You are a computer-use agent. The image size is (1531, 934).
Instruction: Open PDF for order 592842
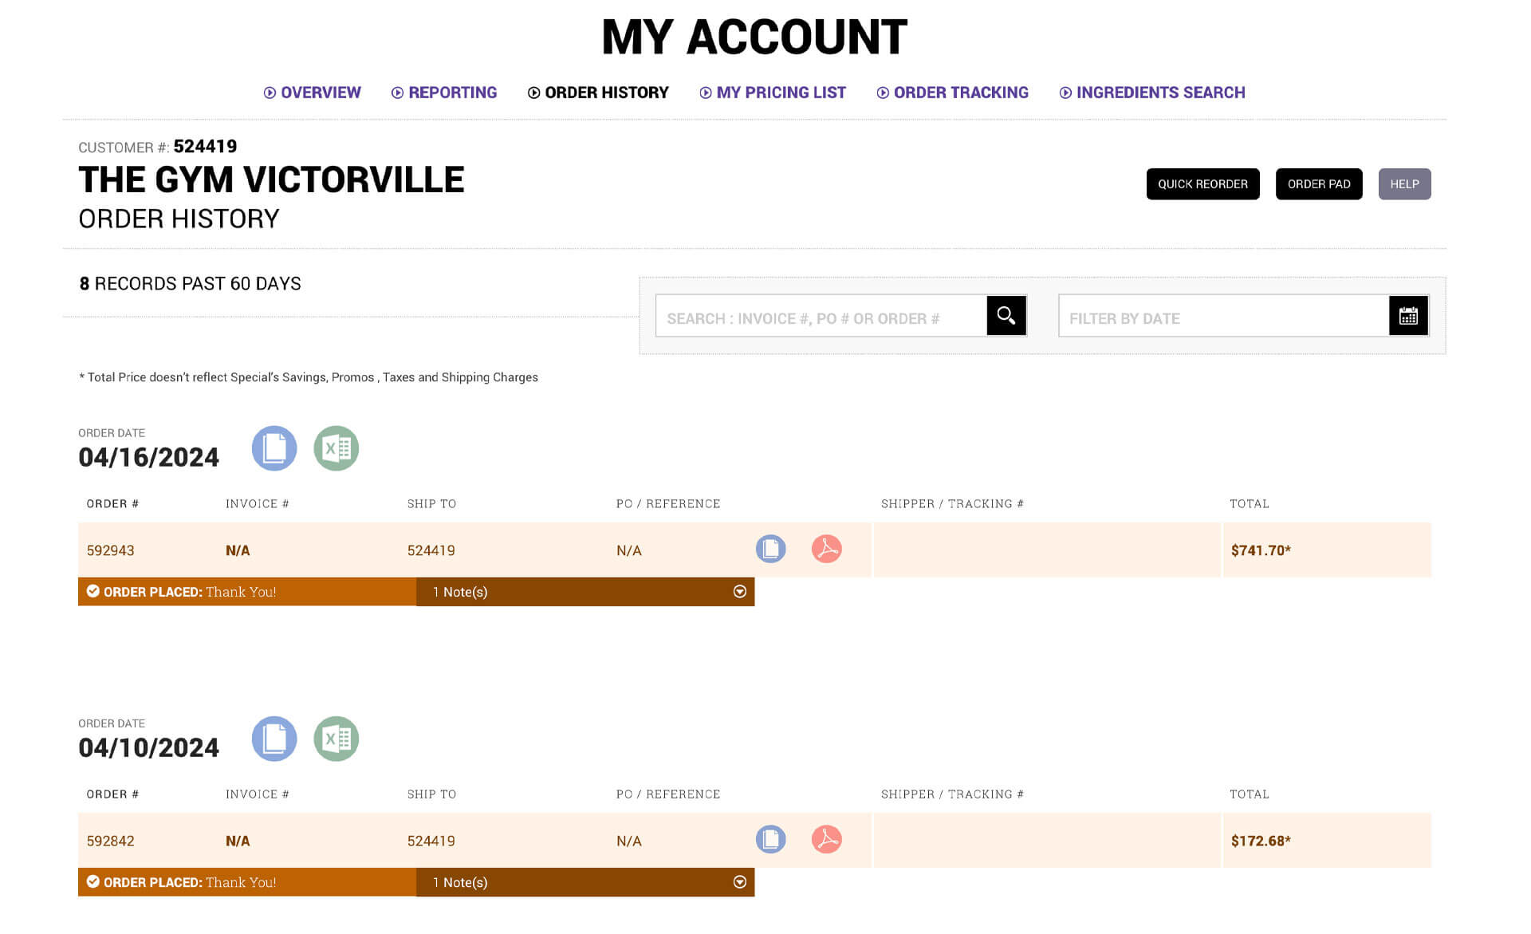[826, 839]
